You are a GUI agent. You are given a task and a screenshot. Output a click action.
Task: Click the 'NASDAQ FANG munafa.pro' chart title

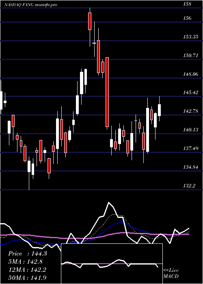click(30, 5)
